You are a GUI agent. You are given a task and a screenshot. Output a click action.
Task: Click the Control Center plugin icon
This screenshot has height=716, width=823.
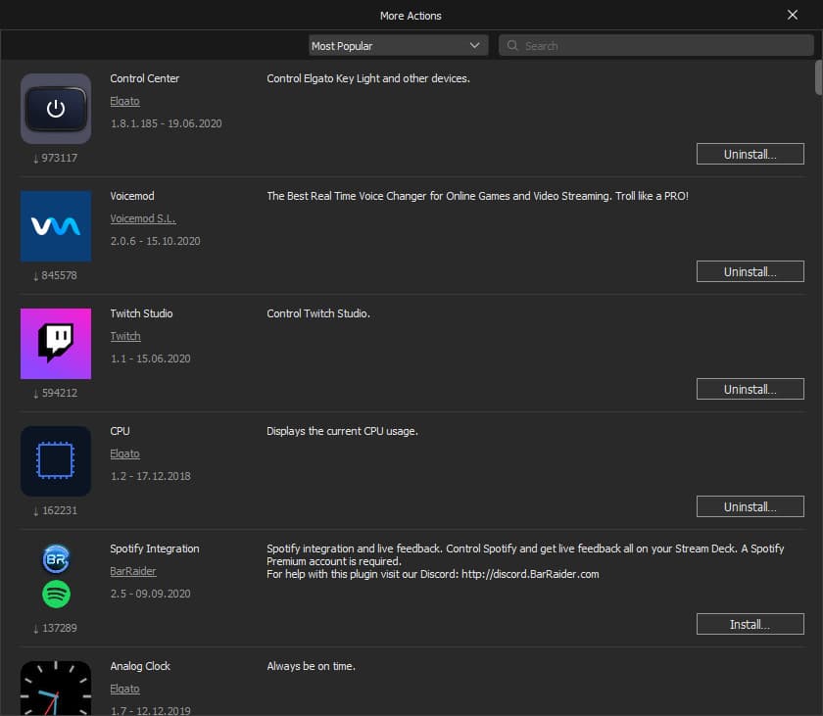coord(56,109)
